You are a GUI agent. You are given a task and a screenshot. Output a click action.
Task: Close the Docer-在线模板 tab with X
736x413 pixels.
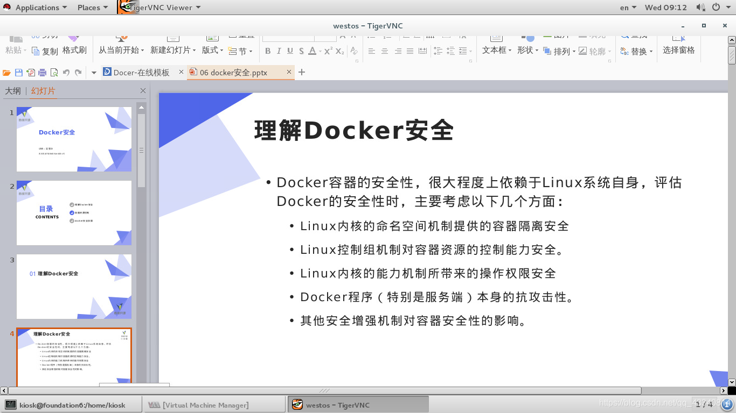(181, 72)
